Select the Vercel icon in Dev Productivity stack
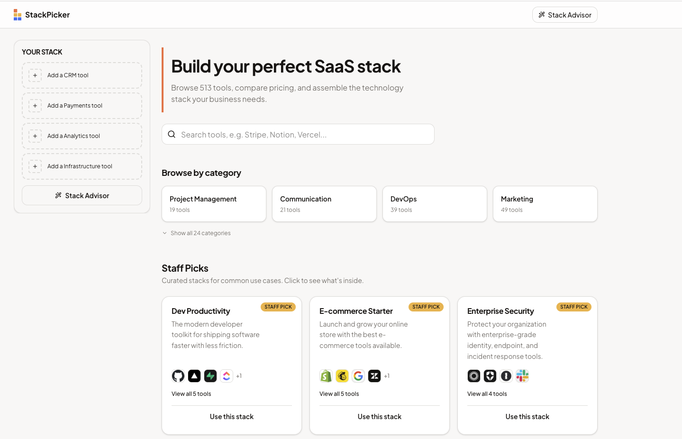The width and height of the screenshot is (682, 439). [x=194, y=375]
